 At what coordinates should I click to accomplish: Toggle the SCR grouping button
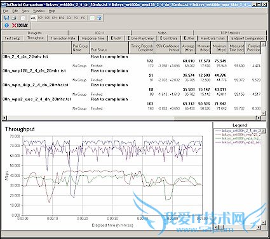pos(47,18)
